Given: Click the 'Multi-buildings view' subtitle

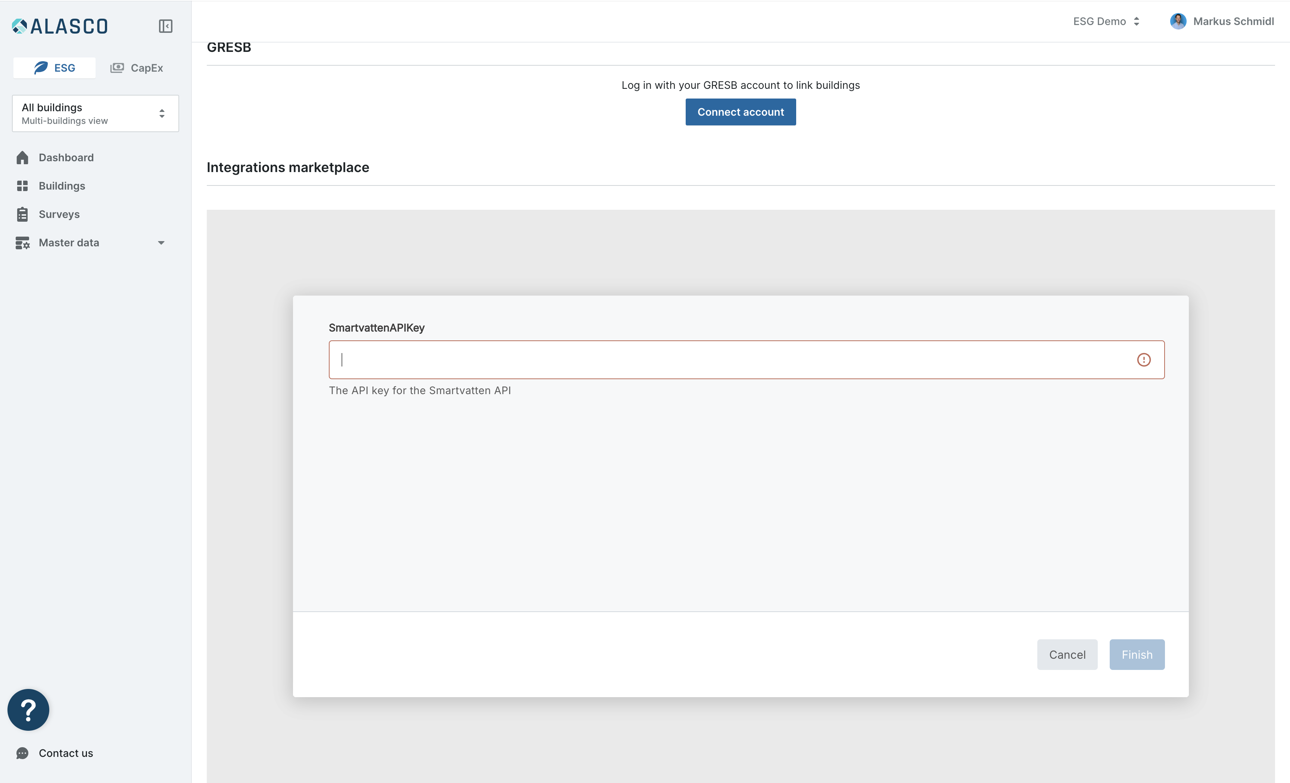Looking at the screenshot, I should [x=65, y=121].
